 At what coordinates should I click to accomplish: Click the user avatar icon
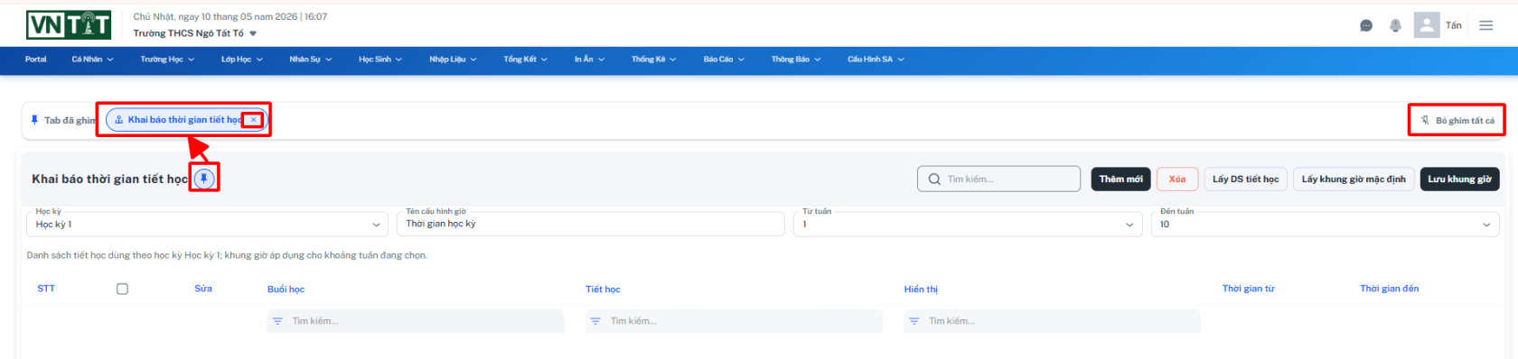pyautogui.click(x=1427, y=25)
